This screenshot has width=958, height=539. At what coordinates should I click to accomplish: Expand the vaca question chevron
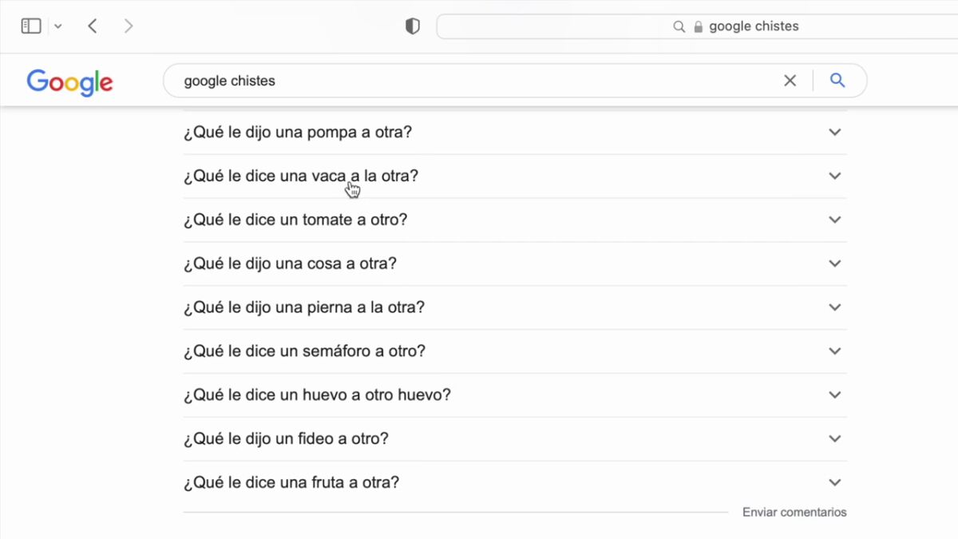[834, 176]
